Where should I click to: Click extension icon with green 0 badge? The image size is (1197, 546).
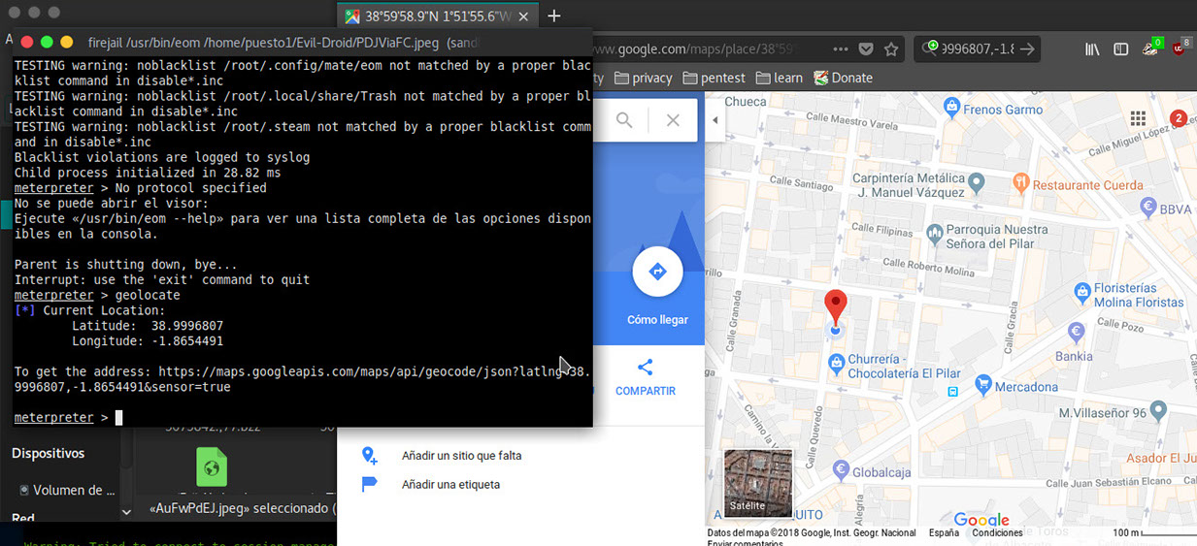1151,48
